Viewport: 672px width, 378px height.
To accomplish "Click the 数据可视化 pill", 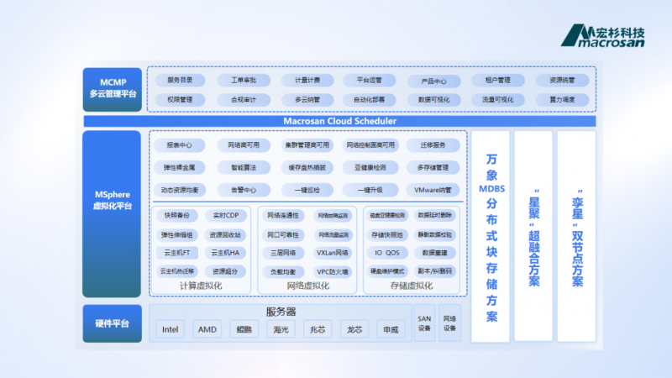I will pyautogui.click(x=433, y=100).
